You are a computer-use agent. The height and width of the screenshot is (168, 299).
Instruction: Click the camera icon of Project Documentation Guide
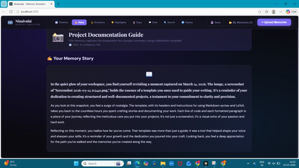(58, 37)
